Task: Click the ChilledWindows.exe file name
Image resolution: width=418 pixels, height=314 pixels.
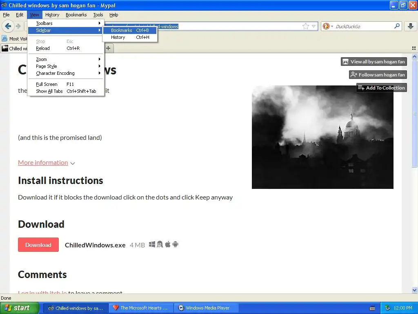Action: coord(95,245)
